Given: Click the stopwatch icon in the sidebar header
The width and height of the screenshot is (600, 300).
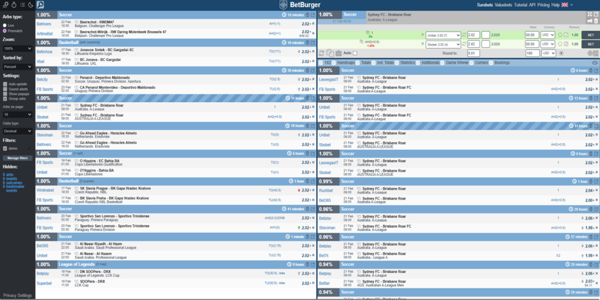Looking at the screenshot, I should coord(13,5).
